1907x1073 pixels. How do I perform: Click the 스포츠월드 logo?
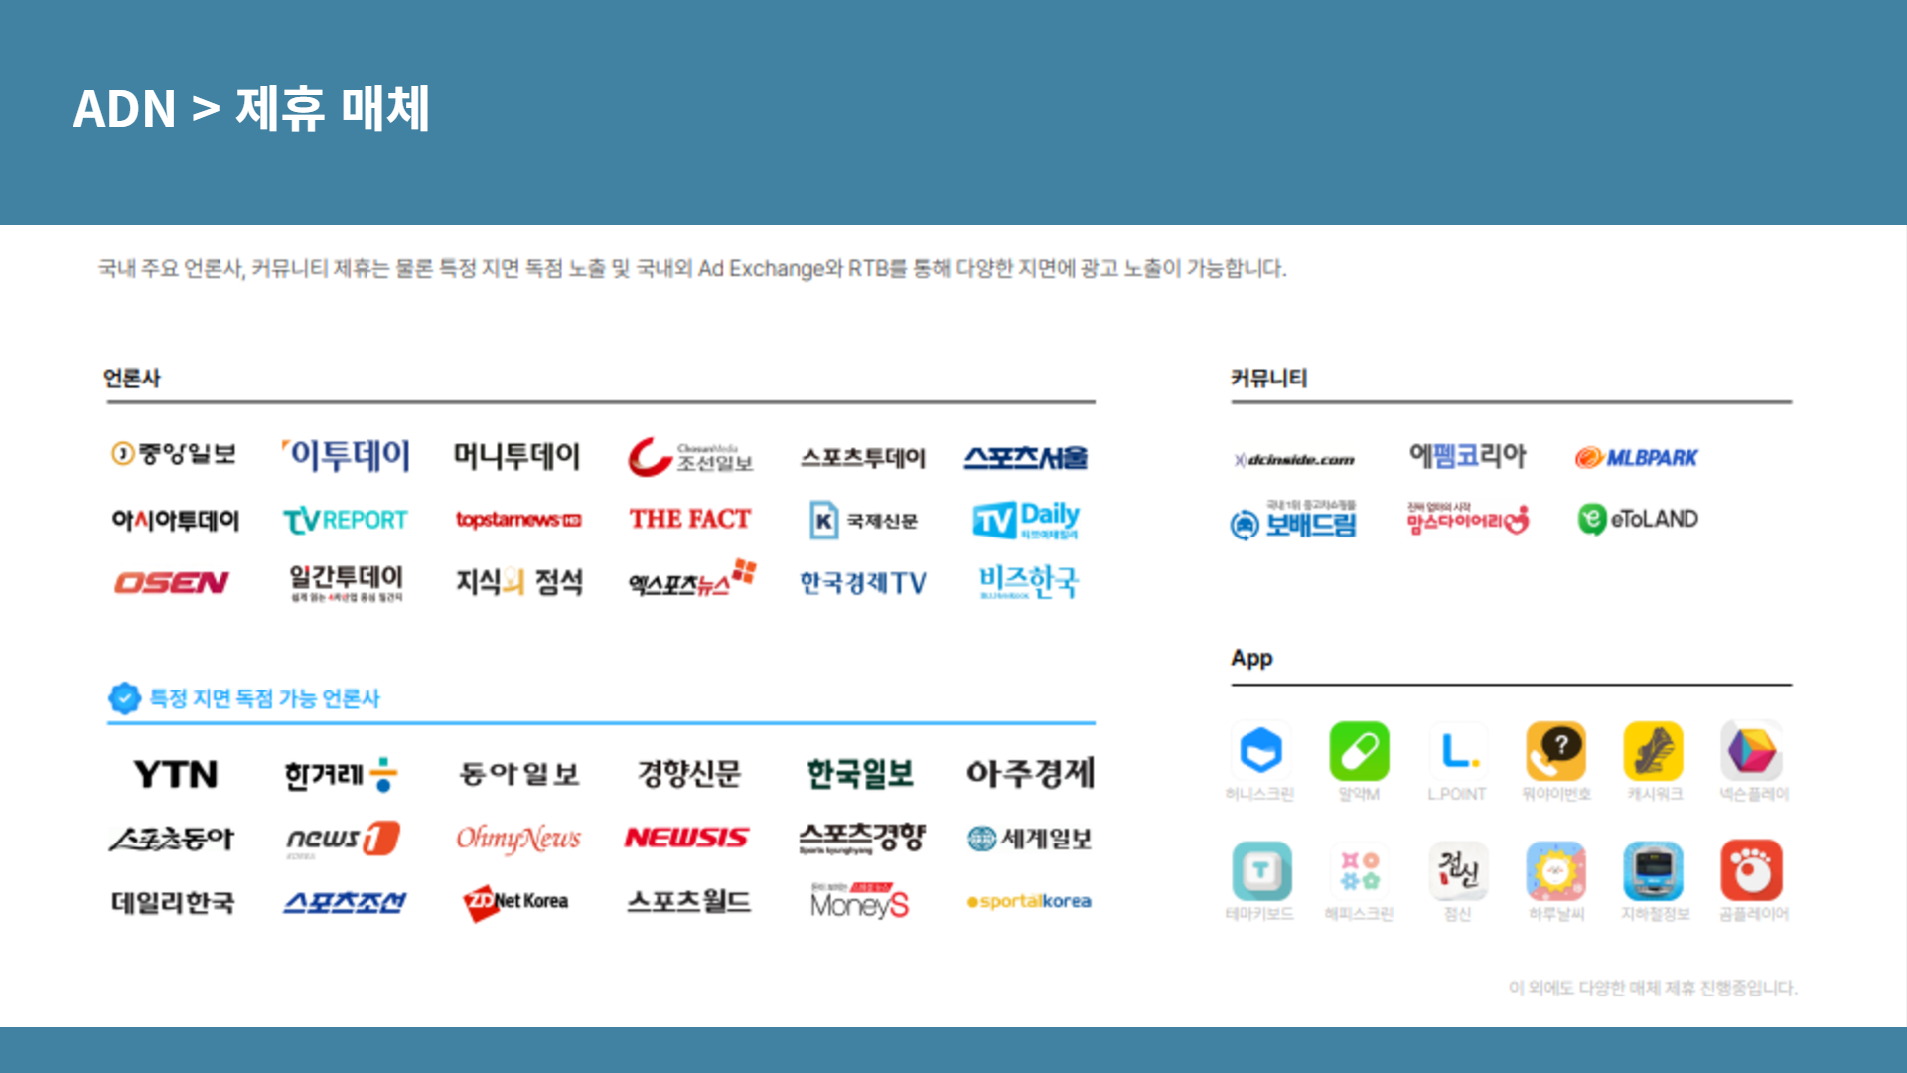(x=688, y=901)
